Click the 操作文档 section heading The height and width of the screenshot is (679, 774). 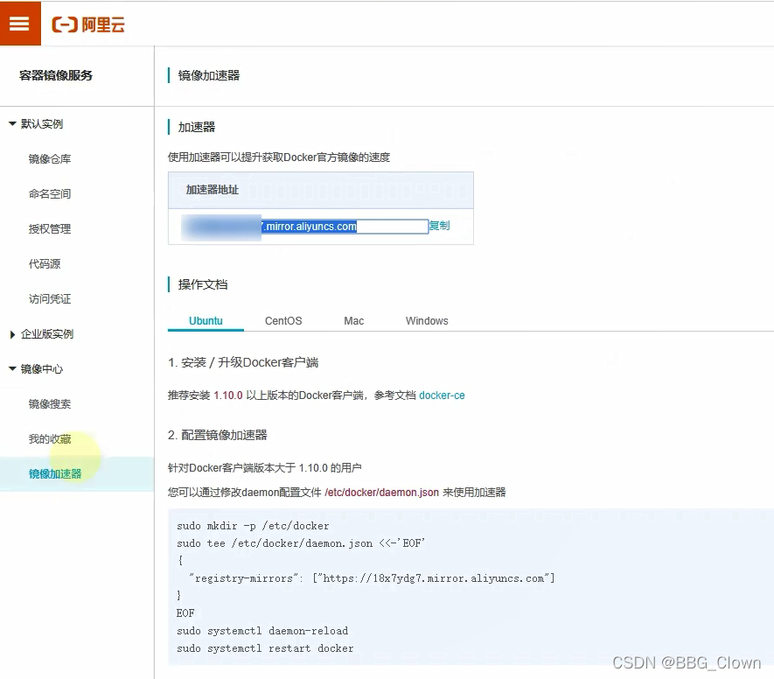point(203,285)
